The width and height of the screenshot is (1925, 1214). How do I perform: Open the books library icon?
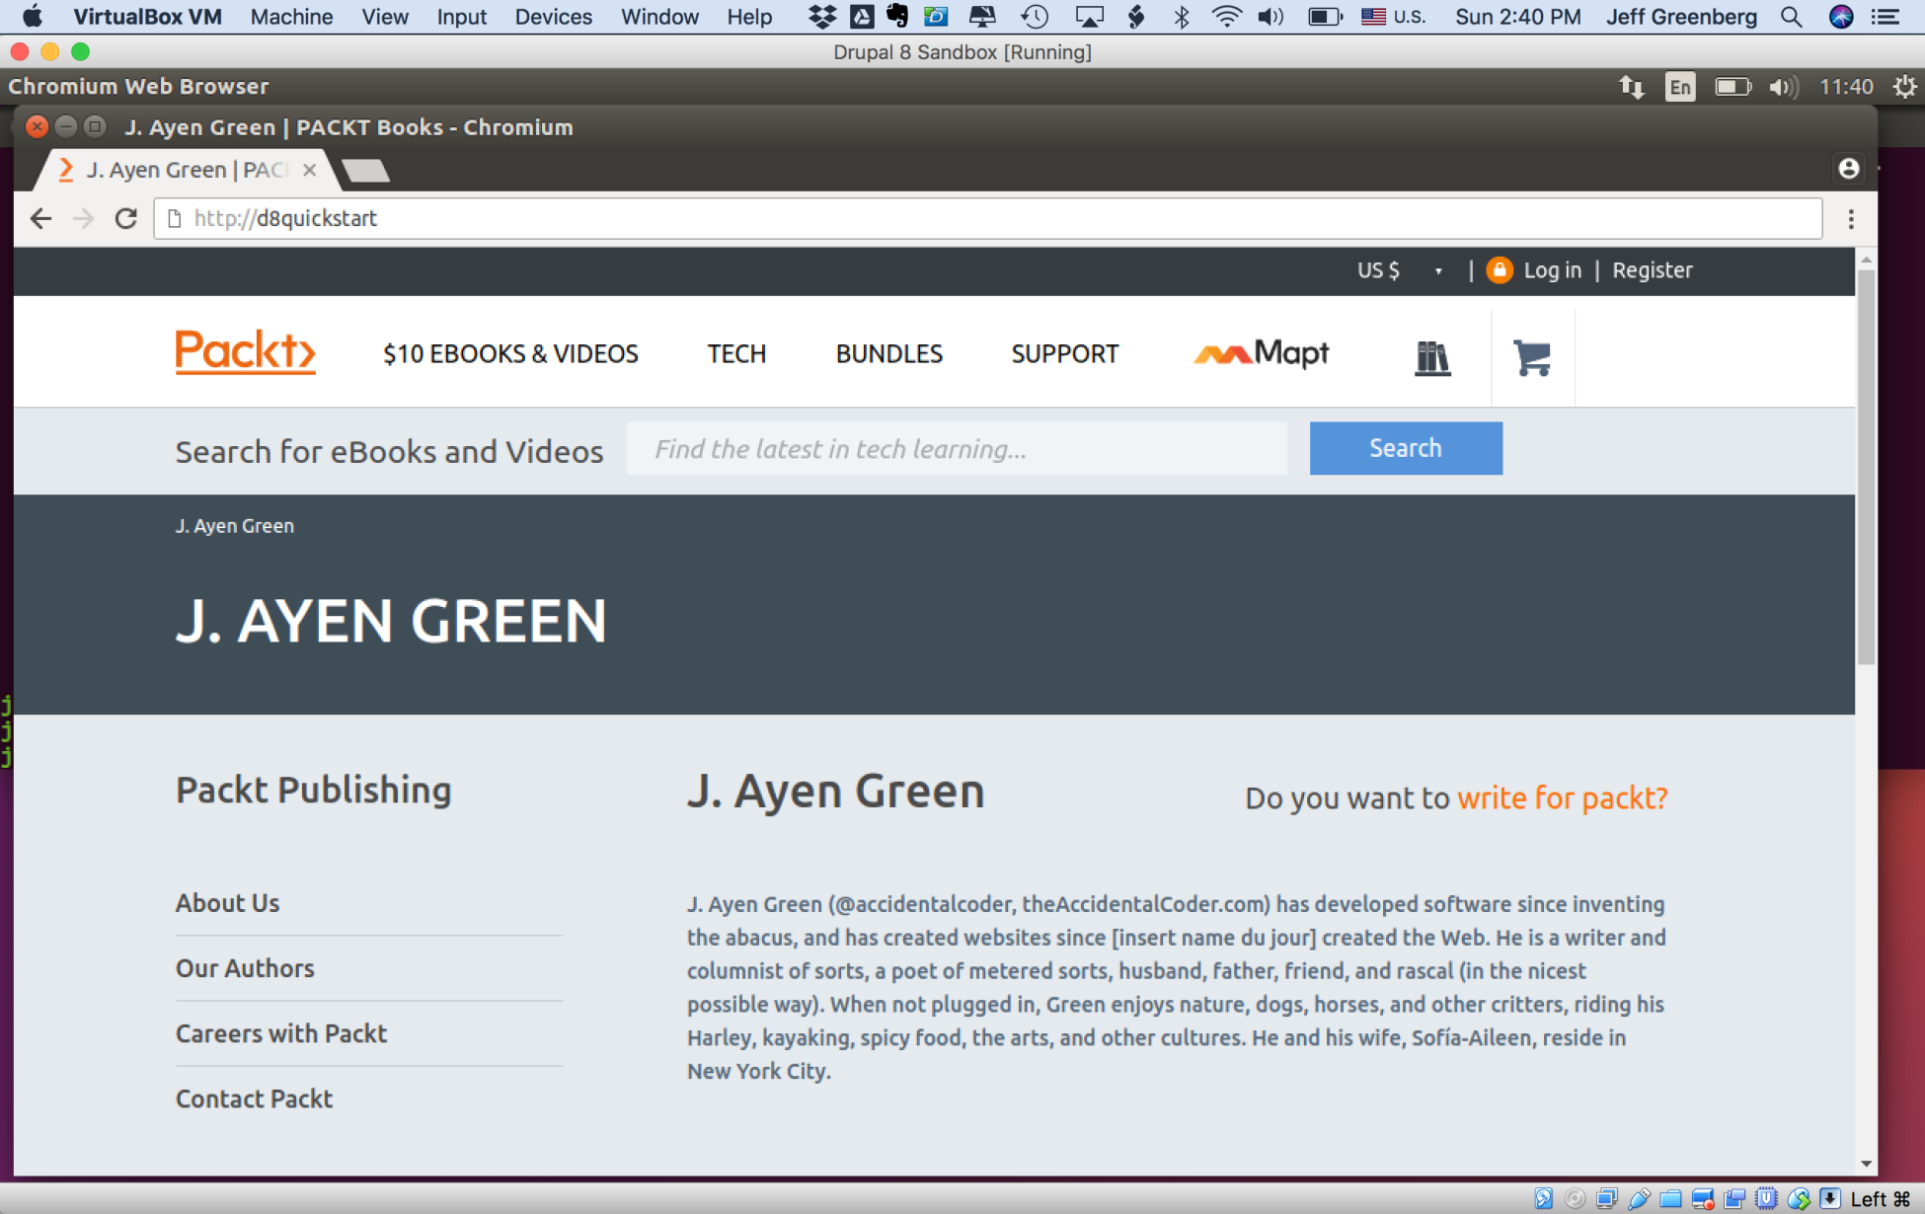[1431, 357]
